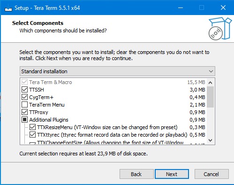The image size is (234, 185).
Task: Click the 2,1 MB size for TeraTerm Menu
Action: coord(197,105)
